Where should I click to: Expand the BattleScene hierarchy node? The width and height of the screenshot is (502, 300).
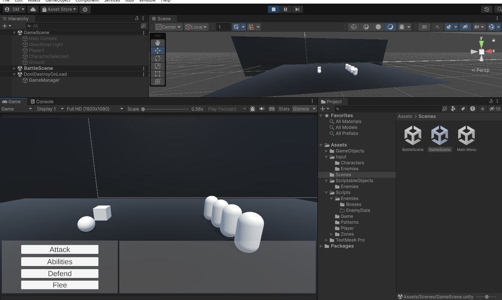point(14,68)
